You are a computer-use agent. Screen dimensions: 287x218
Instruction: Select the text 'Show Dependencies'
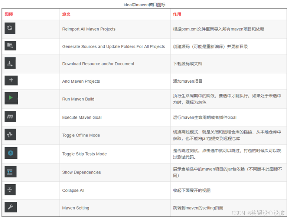click(81, 172)
